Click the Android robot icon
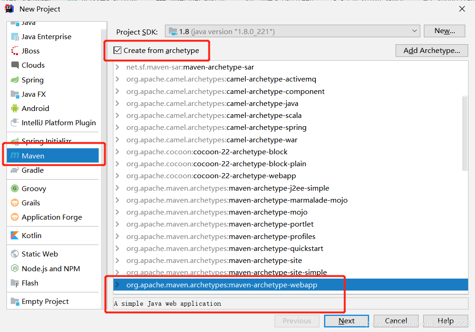This screenshot has width=475, height=332. tap(15, 108)
